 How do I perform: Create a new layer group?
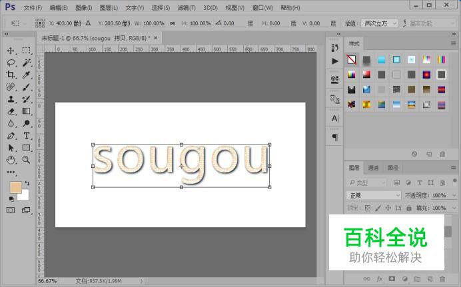coord(417,279)
